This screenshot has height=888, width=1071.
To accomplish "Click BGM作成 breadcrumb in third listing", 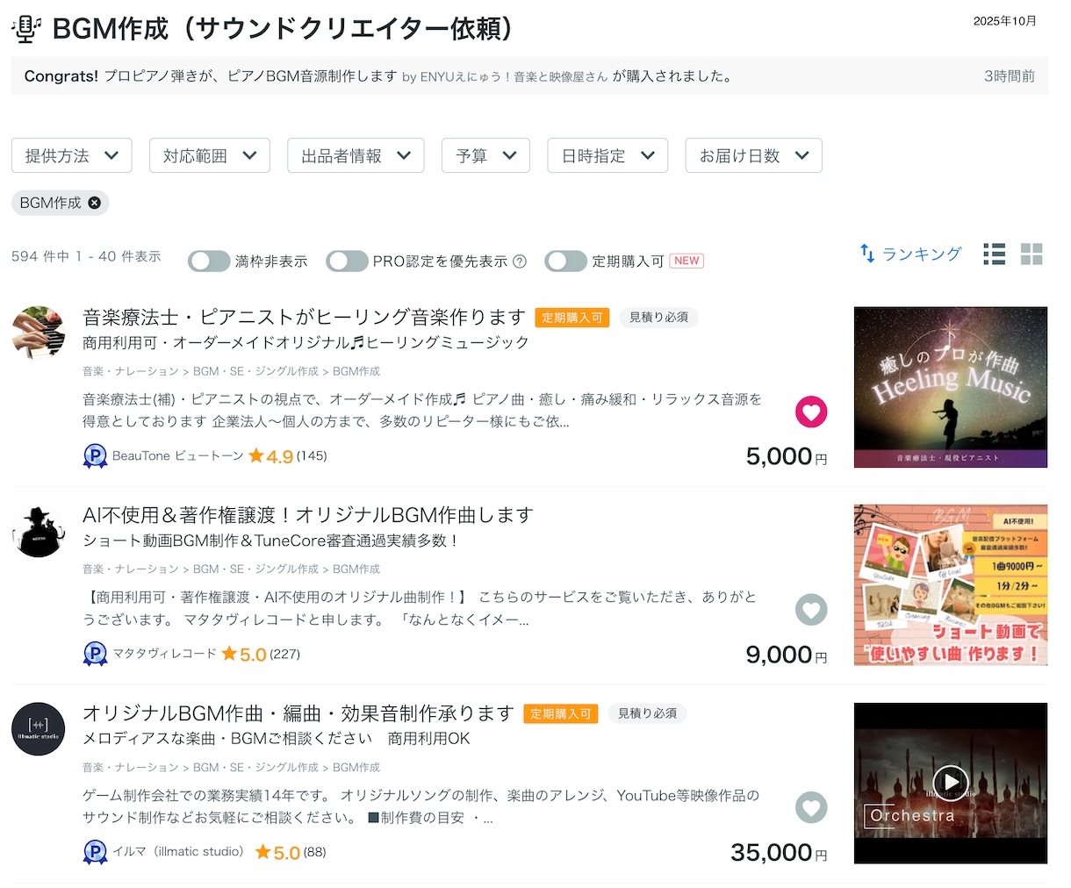I will (356, 768).
